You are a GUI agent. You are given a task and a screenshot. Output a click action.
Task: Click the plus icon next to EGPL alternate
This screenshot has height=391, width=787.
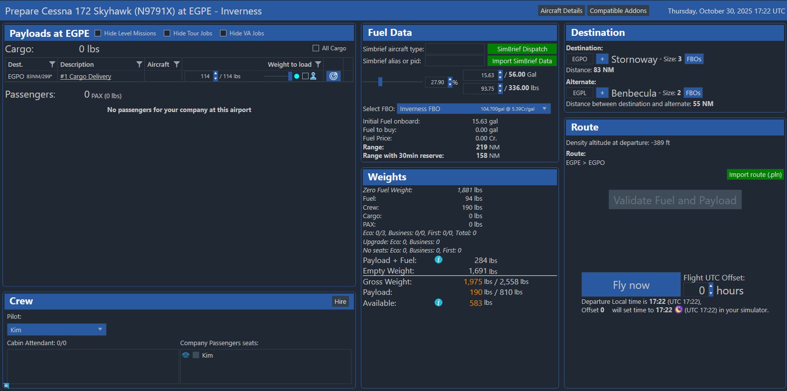point(602,93)
